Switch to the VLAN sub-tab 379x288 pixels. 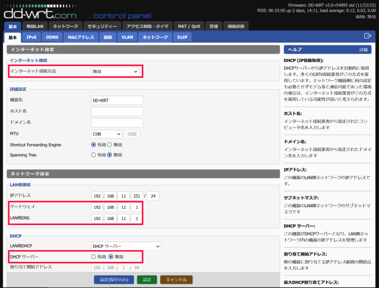(x=127, y=37)
